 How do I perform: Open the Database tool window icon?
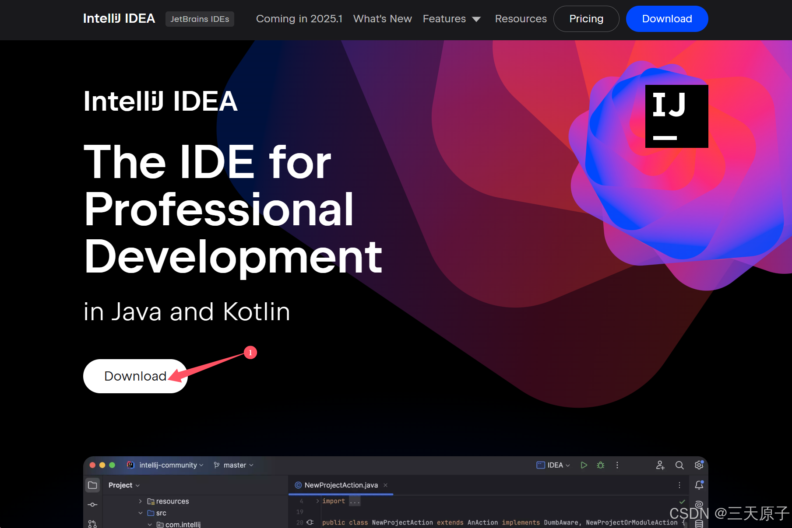(x=699, y=524)
